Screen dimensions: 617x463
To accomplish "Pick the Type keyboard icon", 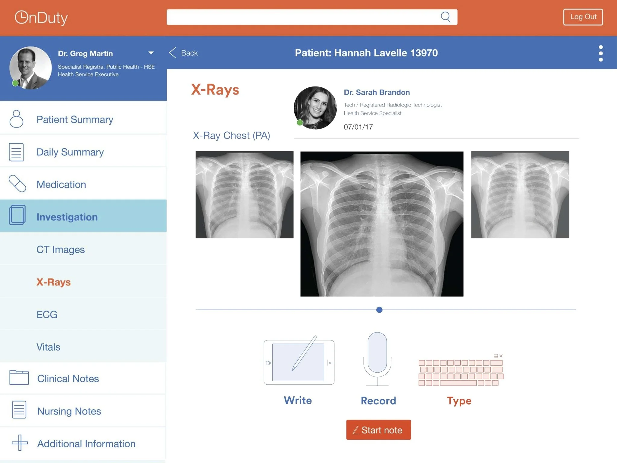I will click(x=461, y=373).
